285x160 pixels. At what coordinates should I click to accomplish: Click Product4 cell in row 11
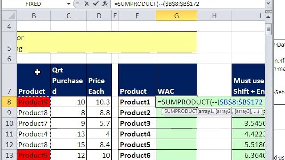(x=34, y=134)
